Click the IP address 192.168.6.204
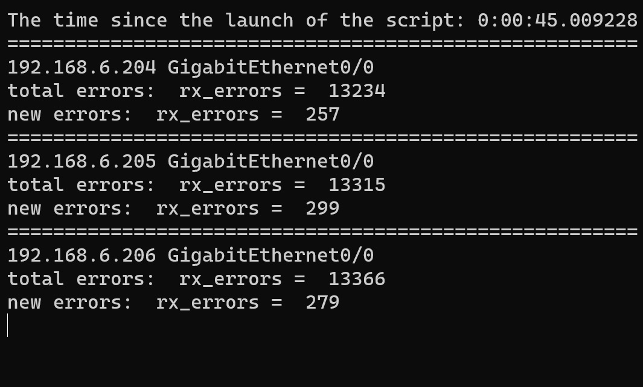The width and height of the screenshot is (643, 387). 82,68
